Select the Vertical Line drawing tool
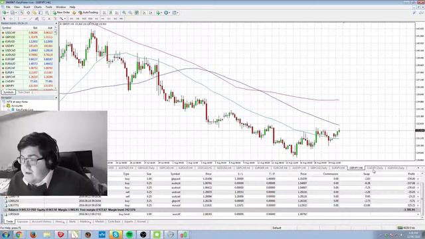The height and width of the screenshot is (239, 425). tap(18, 19)
